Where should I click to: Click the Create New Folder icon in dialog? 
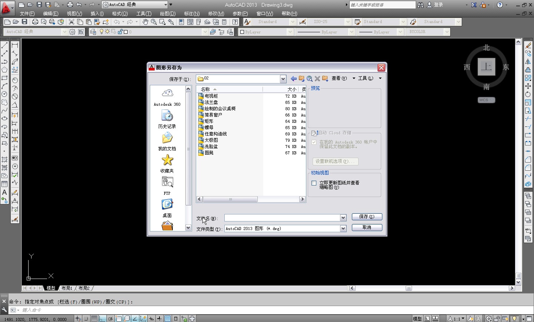pos(325,79)
